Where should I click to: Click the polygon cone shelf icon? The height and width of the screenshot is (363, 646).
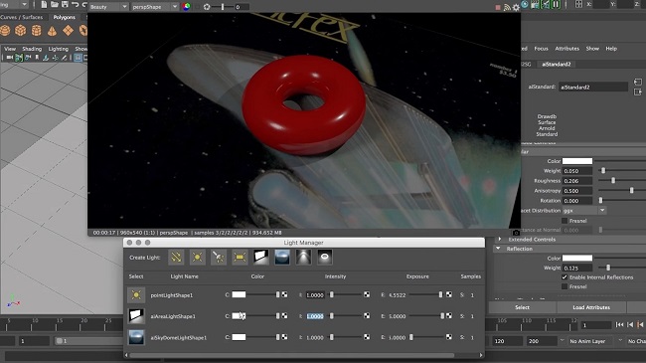(x=52, y=31)
